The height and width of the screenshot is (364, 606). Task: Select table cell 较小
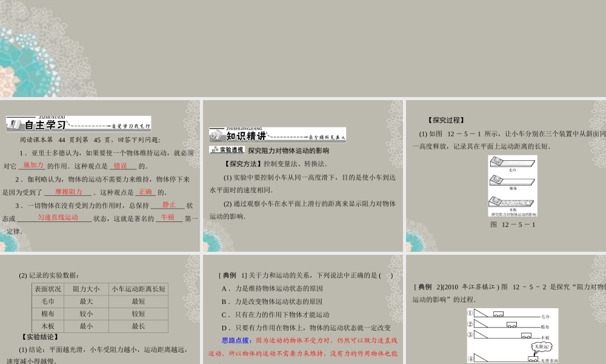tap(86, 314)
